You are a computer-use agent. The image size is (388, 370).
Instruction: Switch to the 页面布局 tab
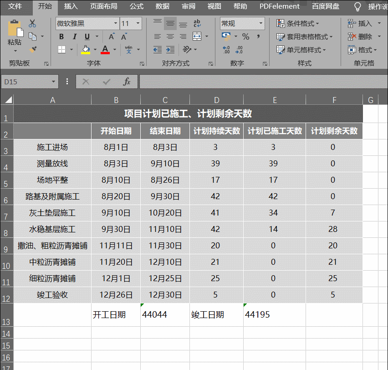[104, 6]
